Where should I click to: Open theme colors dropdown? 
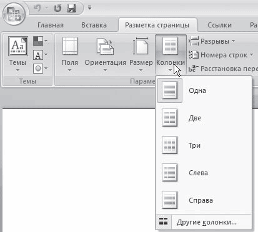tap(41, 41)
